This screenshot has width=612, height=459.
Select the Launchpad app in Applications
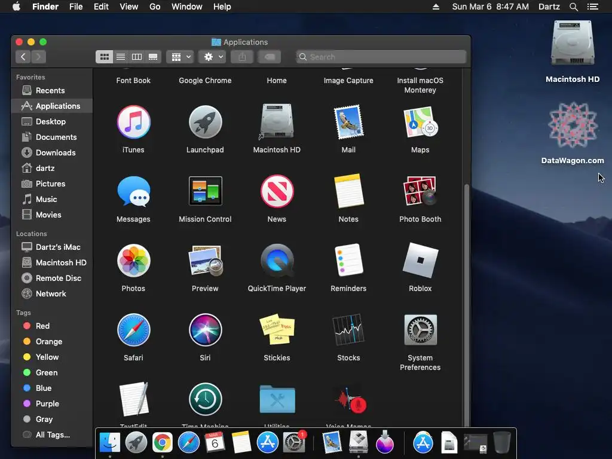(206, 122)
